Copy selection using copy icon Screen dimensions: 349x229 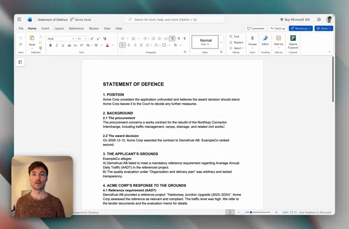click(x=40, y=42)
